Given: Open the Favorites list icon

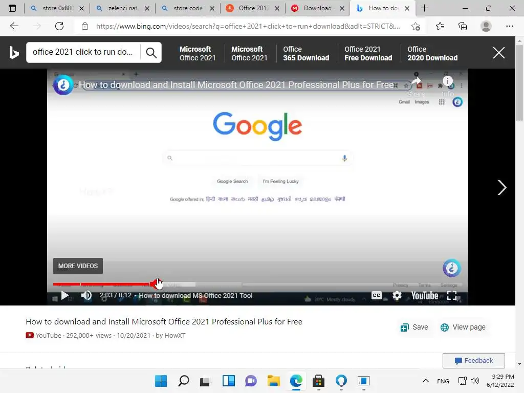Looking at the screenshot, I should (x=440, y=26).
